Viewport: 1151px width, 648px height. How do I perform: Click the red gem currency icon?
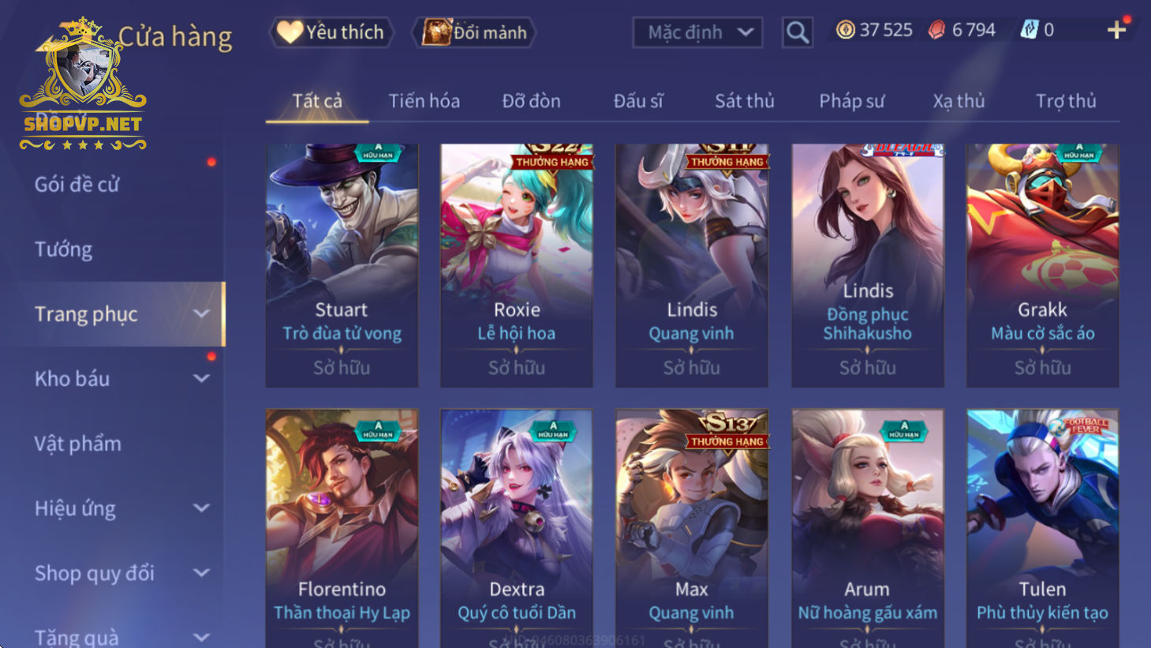[936, 30]
